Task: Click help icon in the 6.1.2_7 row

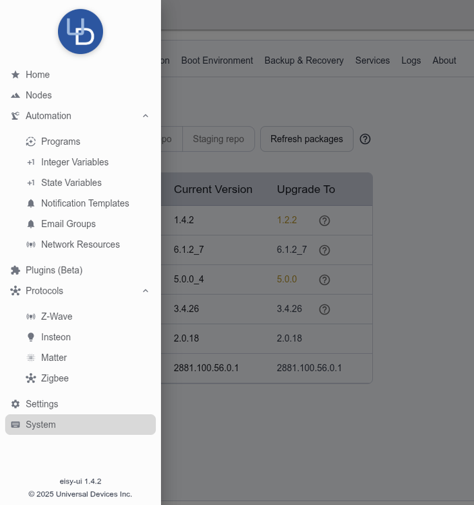Action: pos(324,250)
